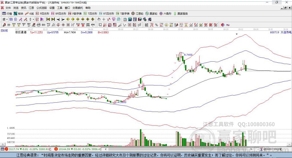Image resolution: width=292 pixels, height=158 pixels.
Task: Open the 设置 menu
Action: 52,8
